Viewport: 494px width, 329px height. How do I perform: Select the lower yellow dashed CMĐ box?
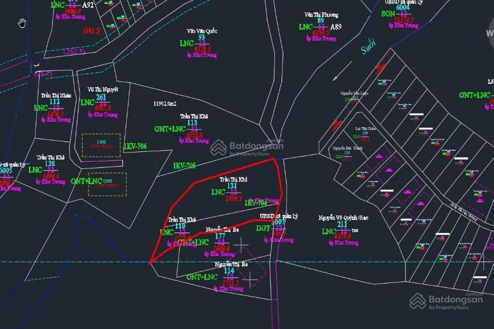tap(107, 184)
